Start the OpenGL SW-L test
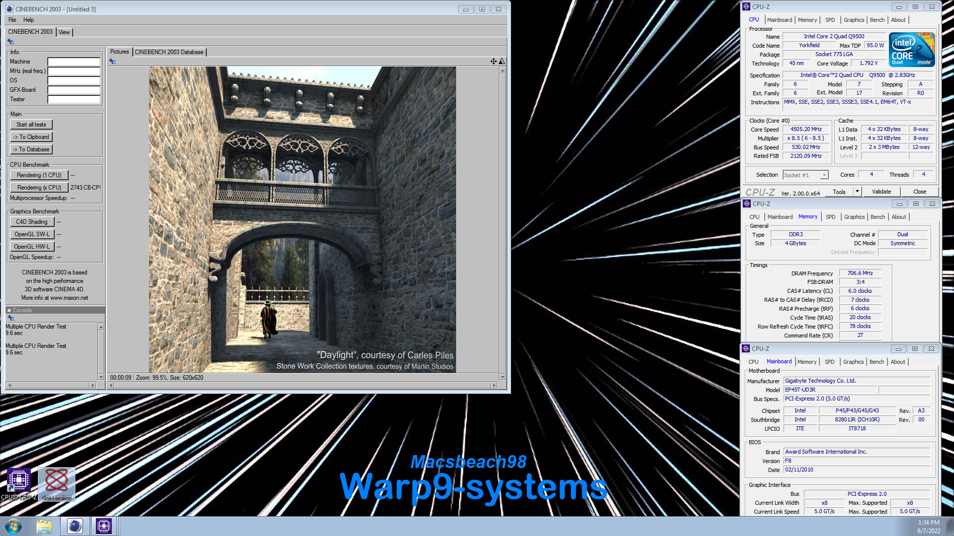This screenshot has height=536, width=954. coord(32,234)
